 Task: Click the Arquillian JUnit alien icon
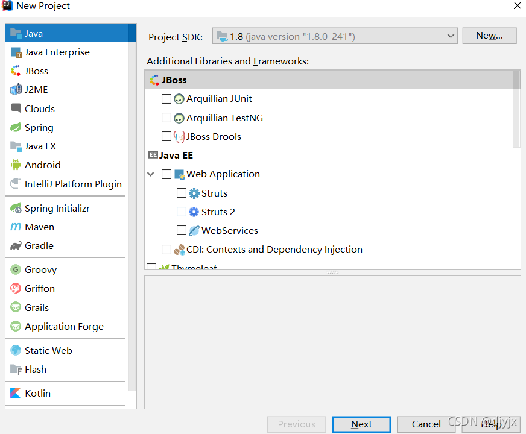[179, 99]
